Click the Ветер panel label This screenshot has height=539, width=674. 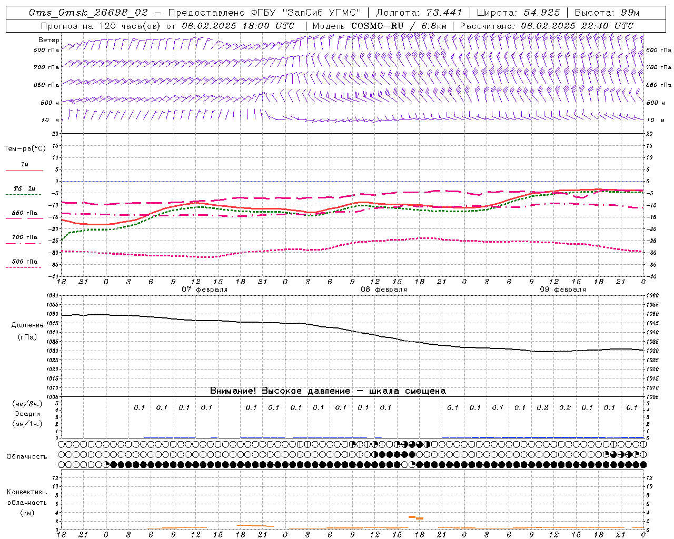pyautogui.click(x=49, y=40)
